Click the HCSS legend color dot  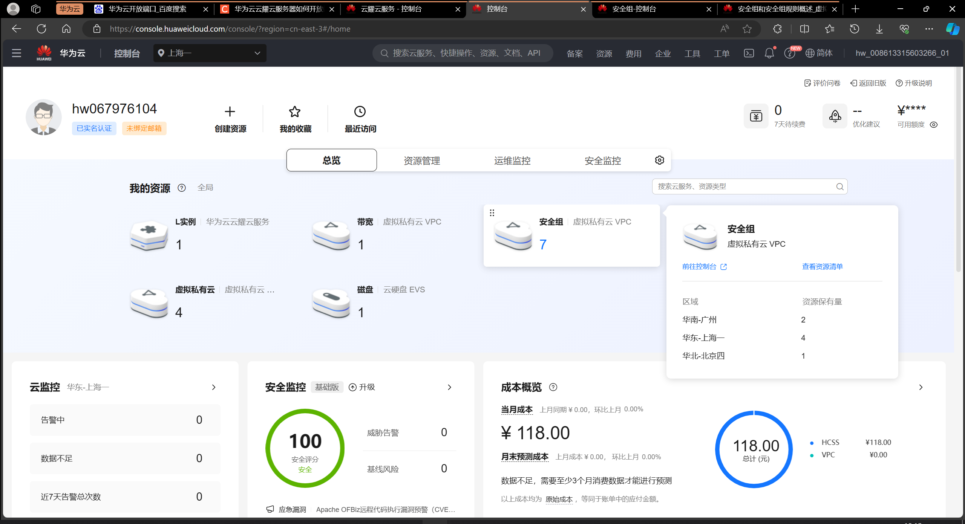(812, 443)
